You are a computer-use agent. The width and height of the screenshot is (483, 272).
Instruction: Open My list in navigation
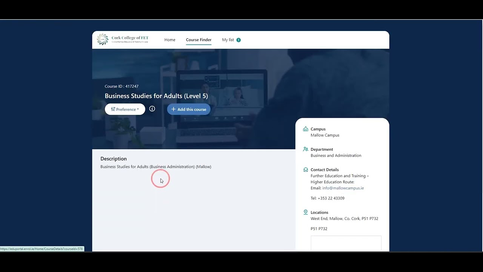pos(228,40)
